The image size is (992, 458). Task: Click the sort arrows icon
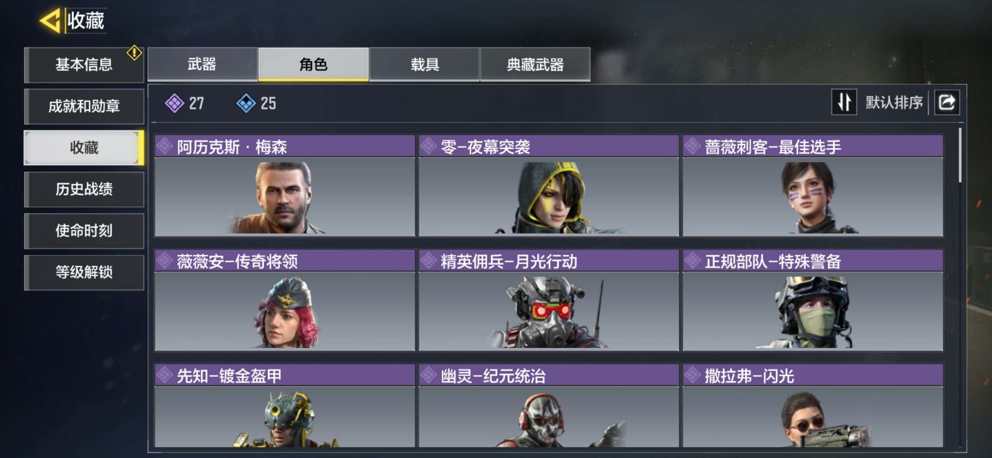point(844,102)
